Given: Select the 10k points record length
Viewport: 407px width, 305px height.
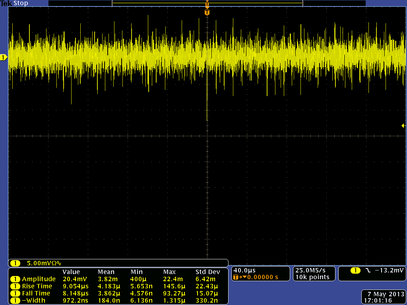Looking at the screenshot, I should tap(312, 277).
